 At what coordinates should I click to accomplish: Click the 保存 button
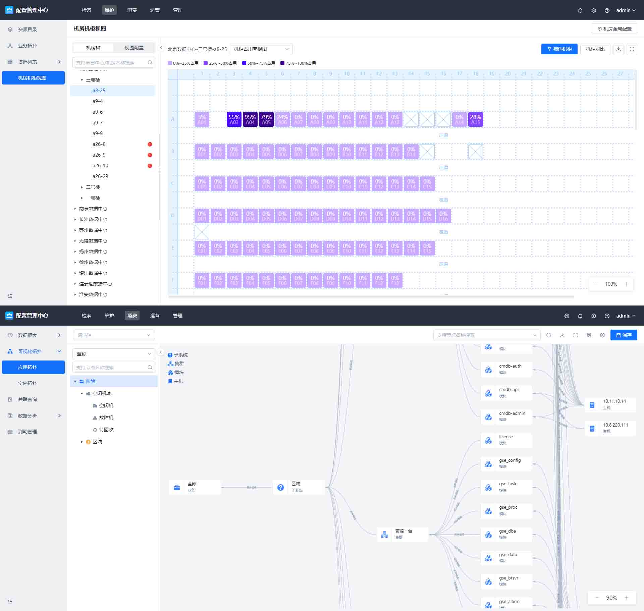[x=624, y=335]
